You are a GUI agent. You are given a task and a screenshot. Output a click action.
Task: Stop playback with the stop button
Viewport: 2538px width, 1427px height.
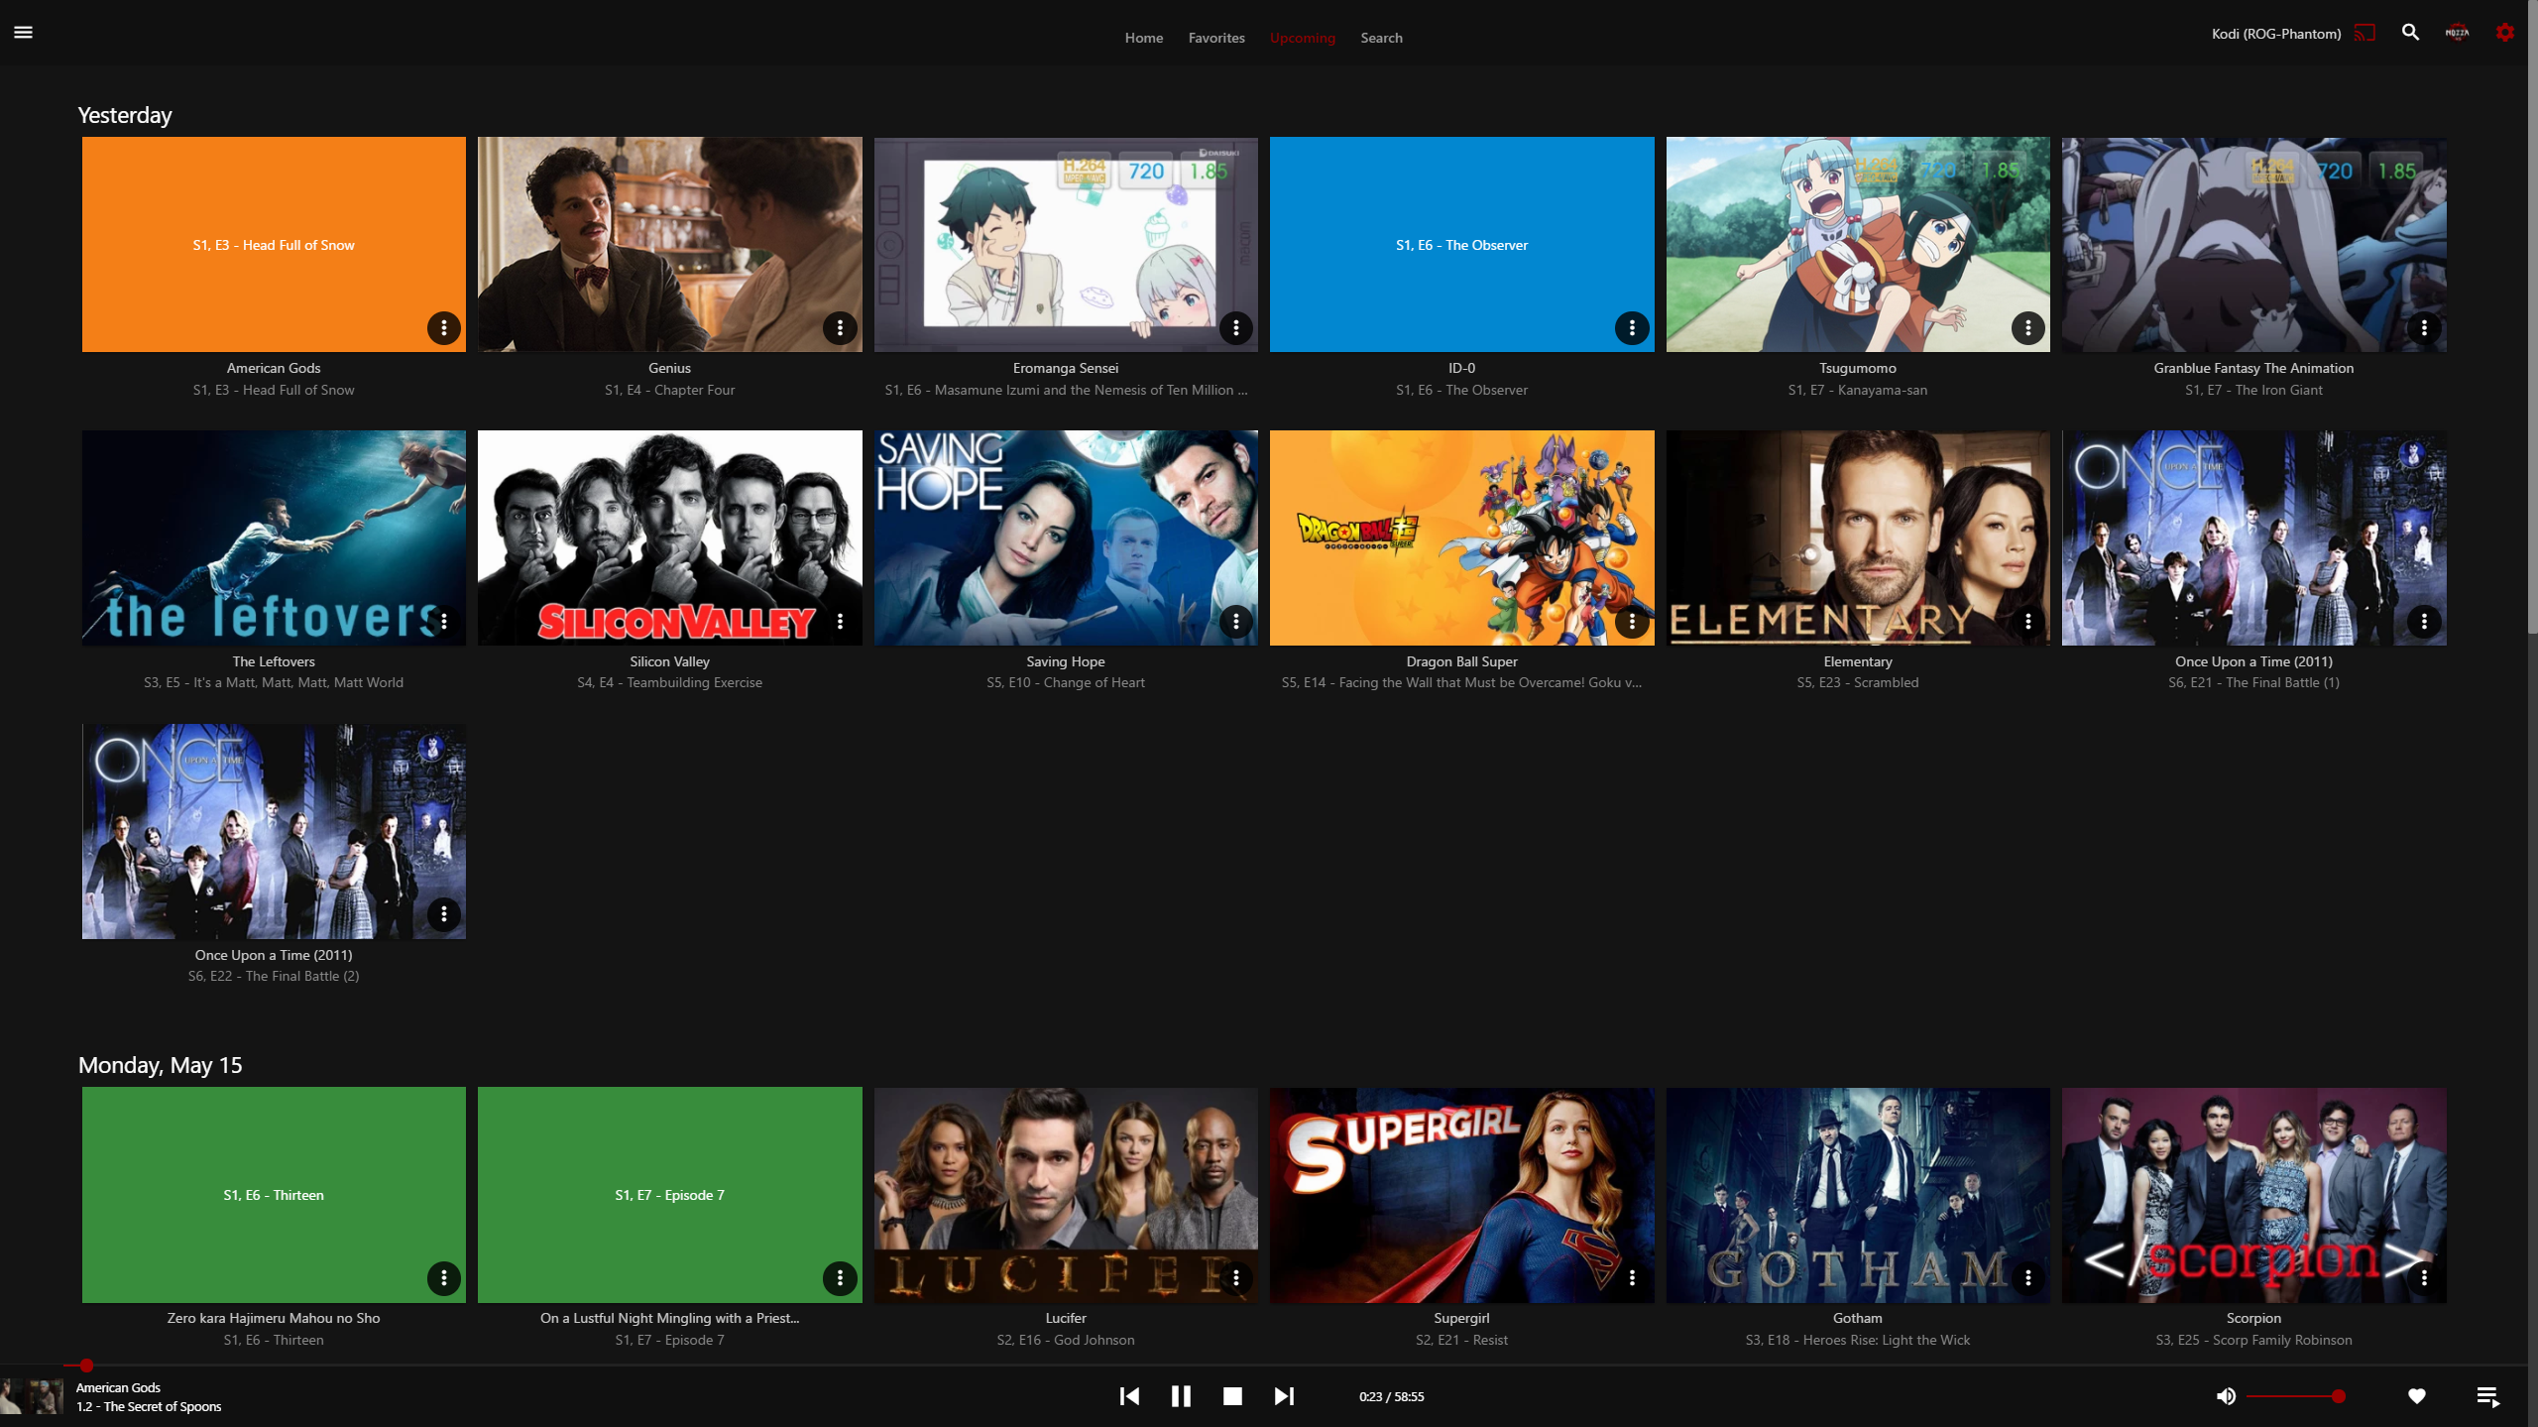point(1232,1396)
